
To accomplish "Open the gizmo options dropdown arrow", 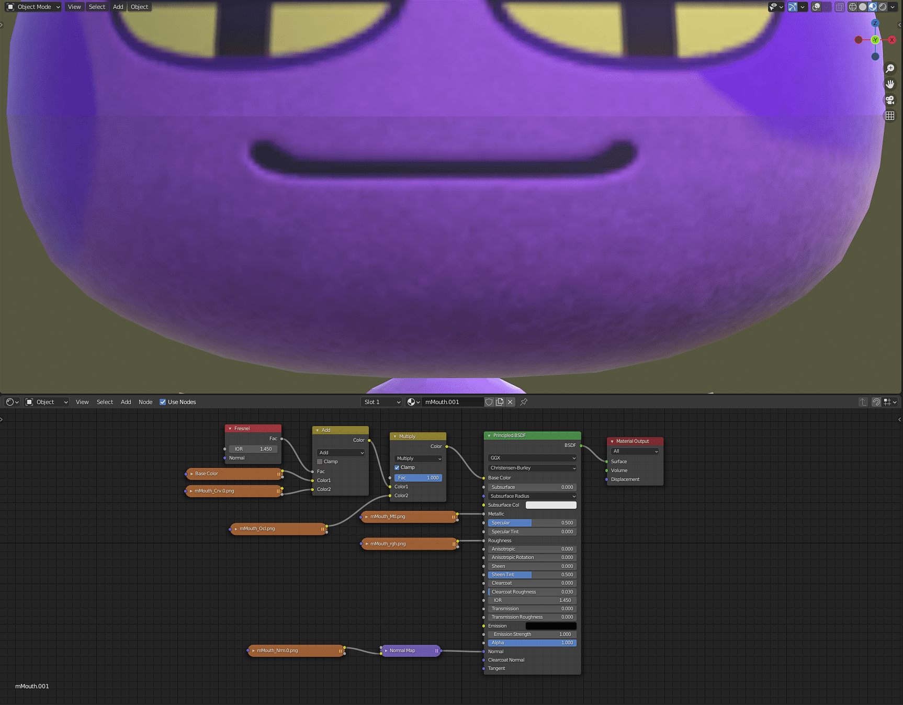I will (803, 7).
